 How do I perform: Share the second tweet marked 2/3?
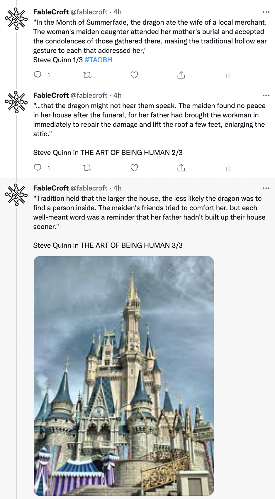click(181, 168)
